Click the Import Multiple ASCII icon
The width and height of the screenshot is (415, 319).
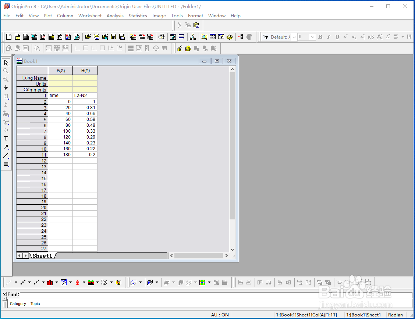tap(150, 37)
